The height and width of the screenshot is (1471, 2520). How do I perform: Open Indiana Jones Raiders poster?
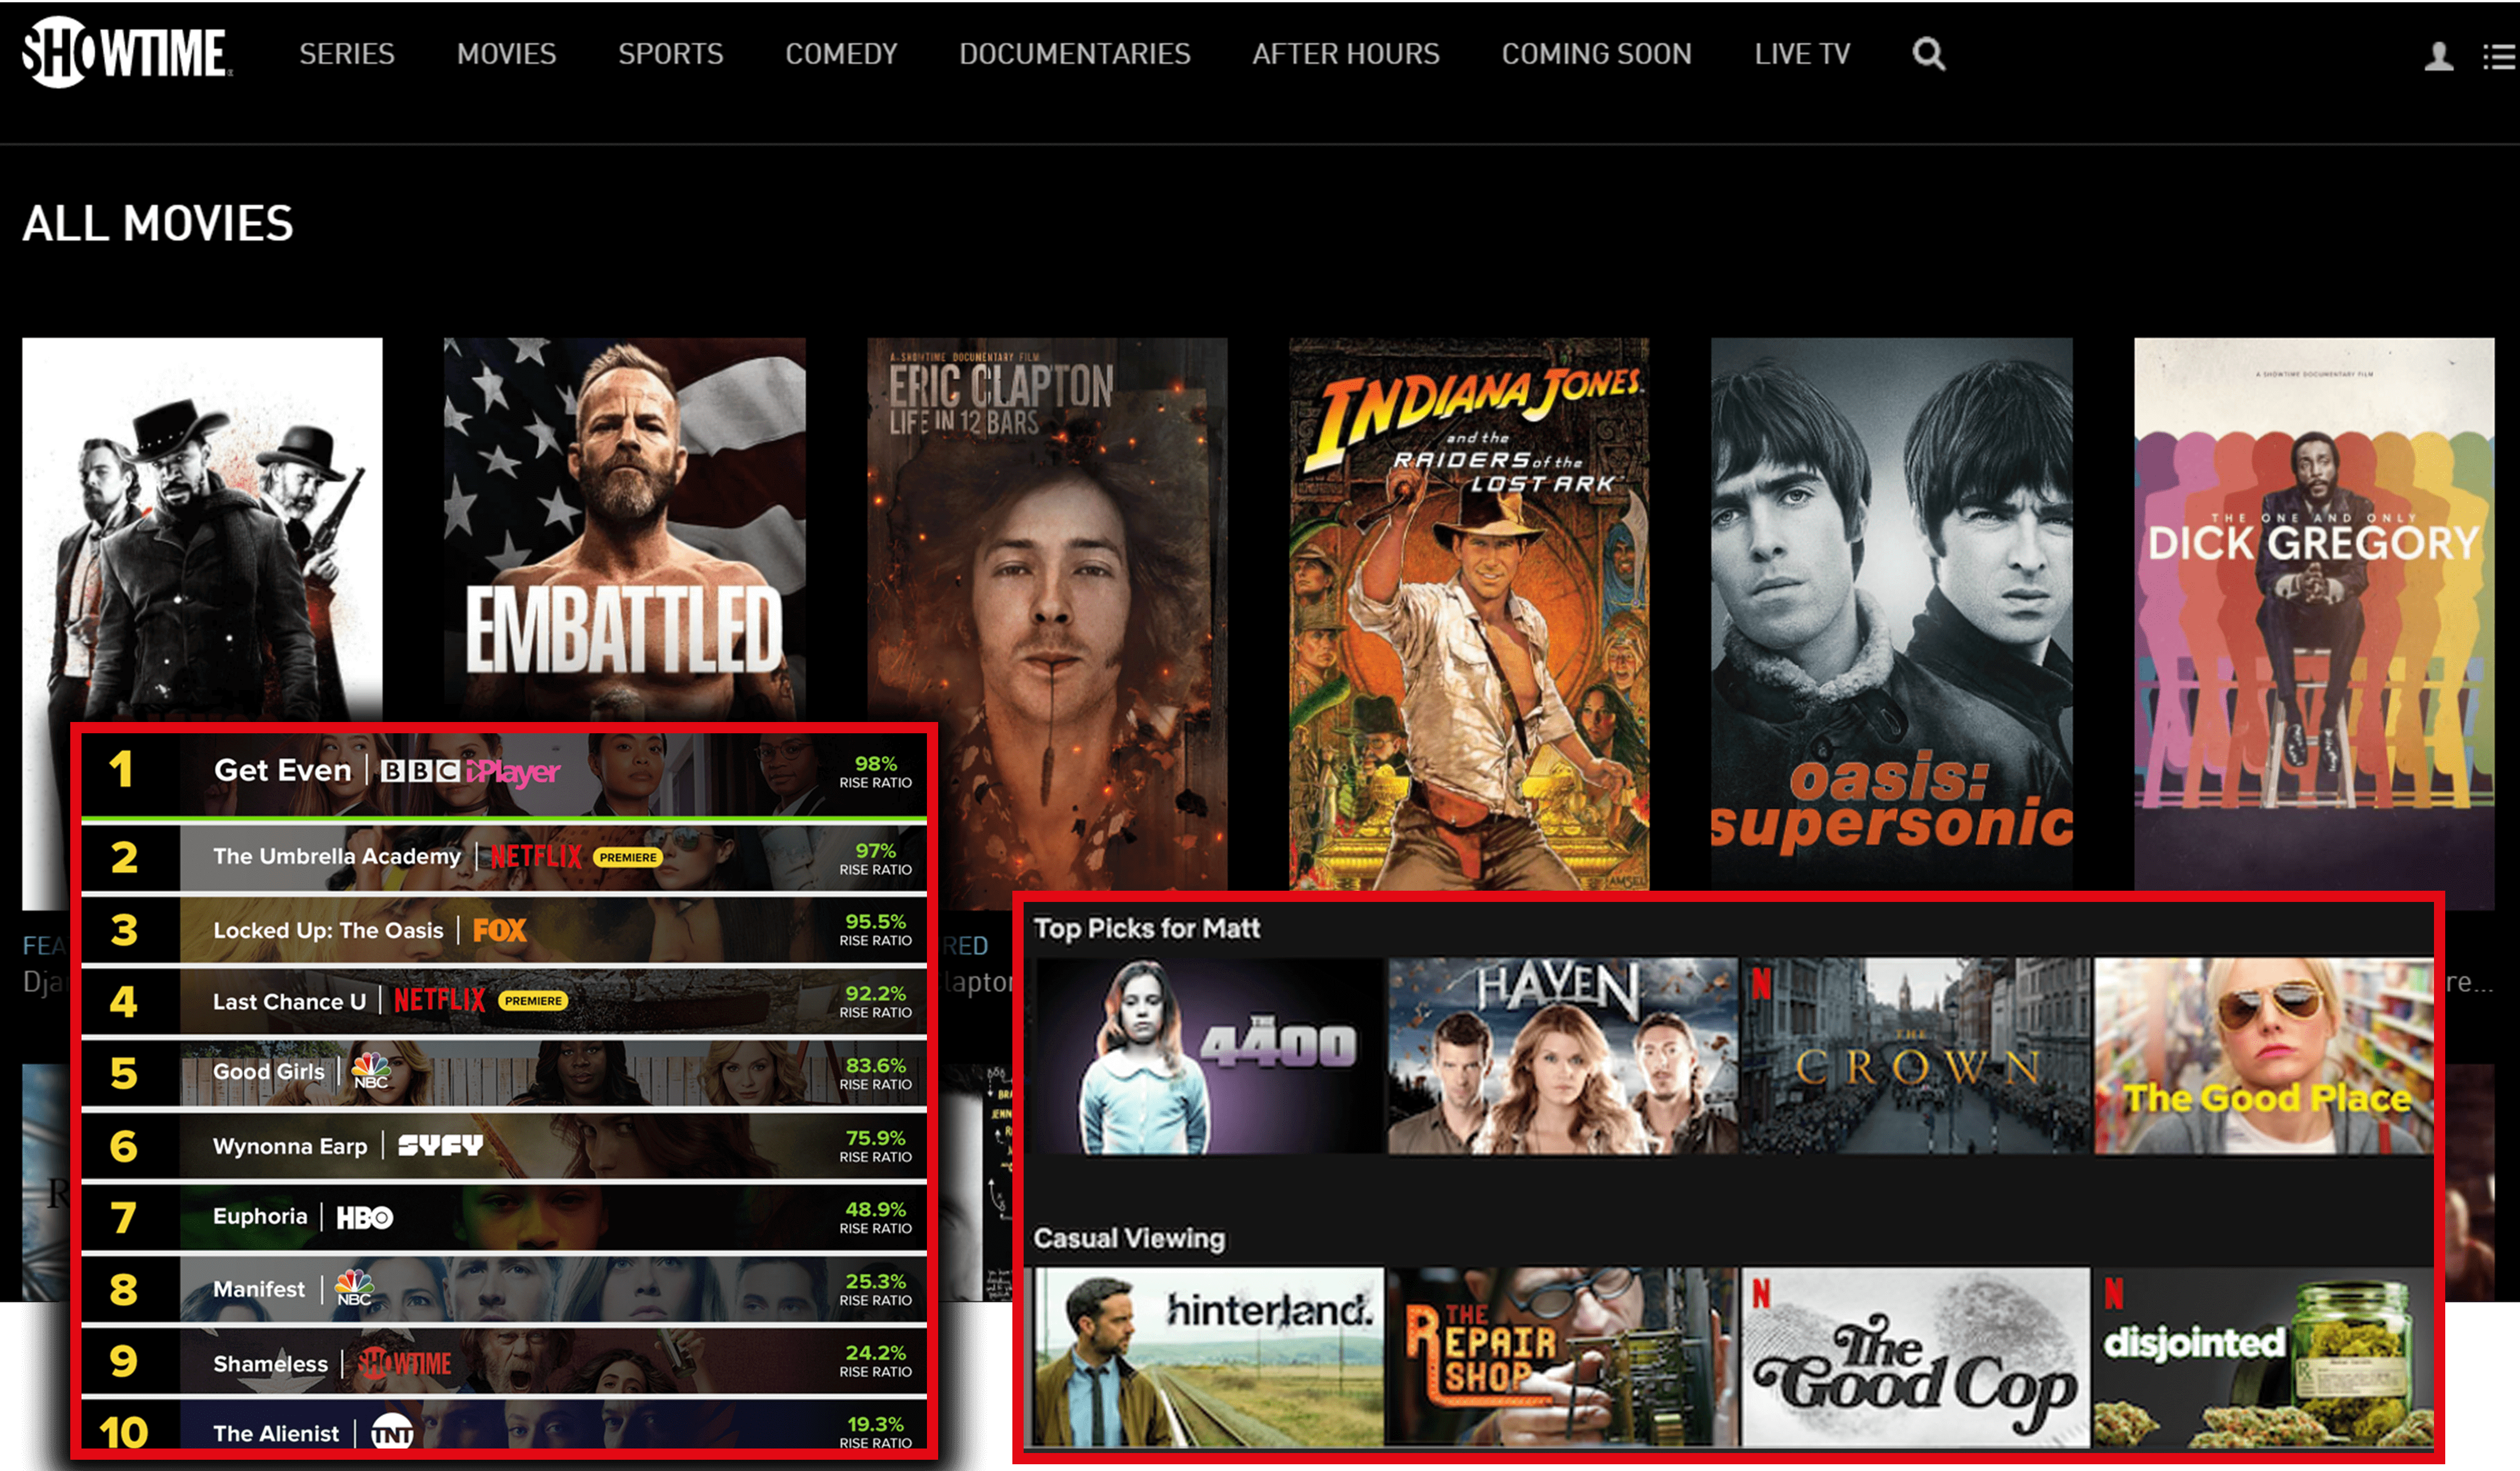coord(1469,613)
